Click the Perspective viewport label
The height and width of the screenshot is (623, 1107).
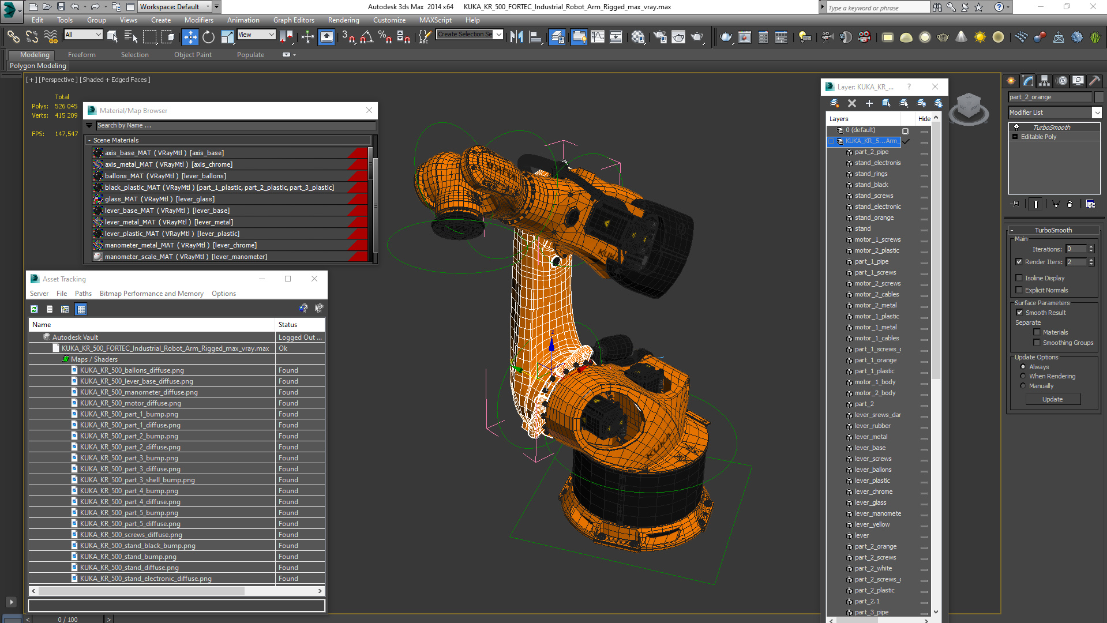(x=58, y=80)
